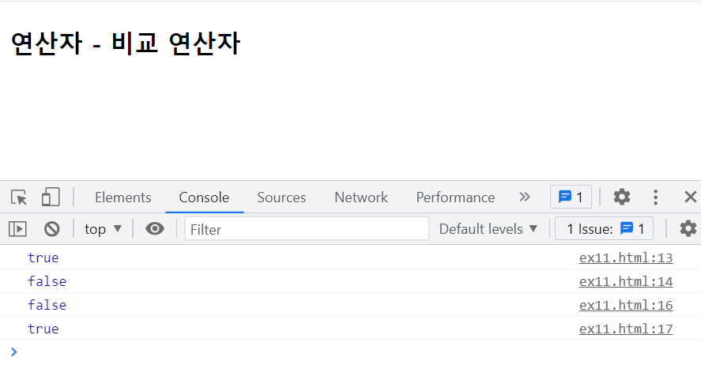Image resolution: width=701 pixels, height=380 pixels.
Task: Click the console prompt arrow
Action: (14, 352)
